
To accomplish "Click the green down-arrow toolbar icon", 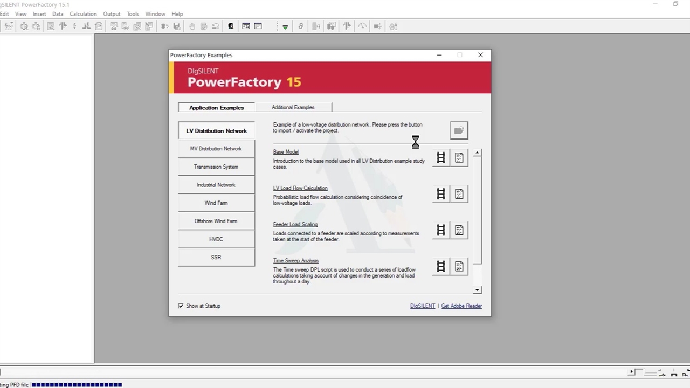I will (285, 26).
